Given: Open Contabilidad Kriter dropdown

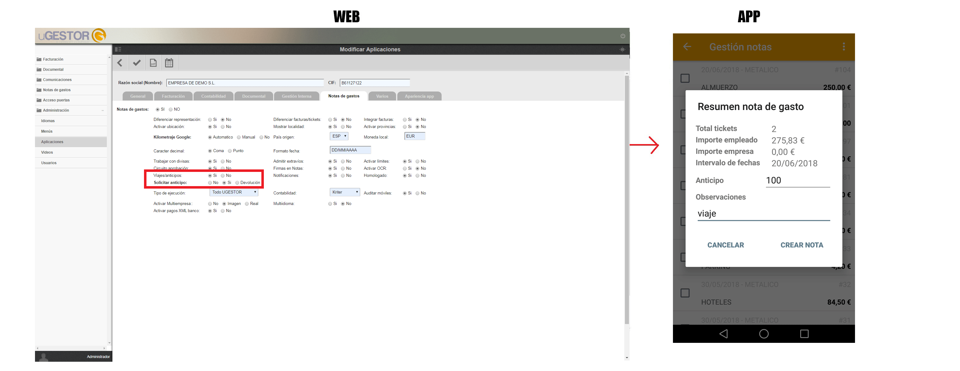Looking at the screenshot, I should point(345,192).
